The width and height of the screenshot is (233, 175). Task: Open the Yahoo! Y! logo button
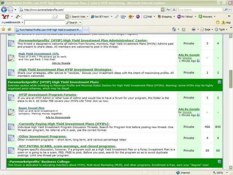click(x=5, y=17)
